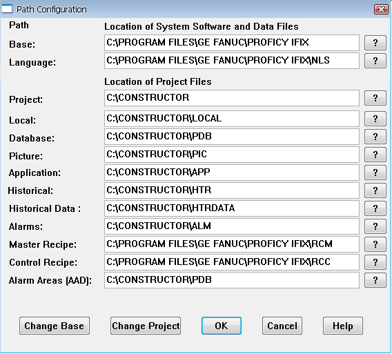
Task: Click the ? button beside Language path
Action: (x=375, y=61)
